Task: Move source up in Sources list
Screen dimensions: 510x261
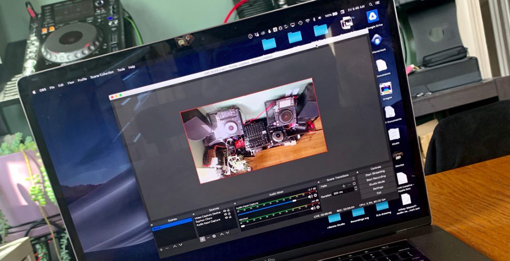Action: tap(222, 234)
